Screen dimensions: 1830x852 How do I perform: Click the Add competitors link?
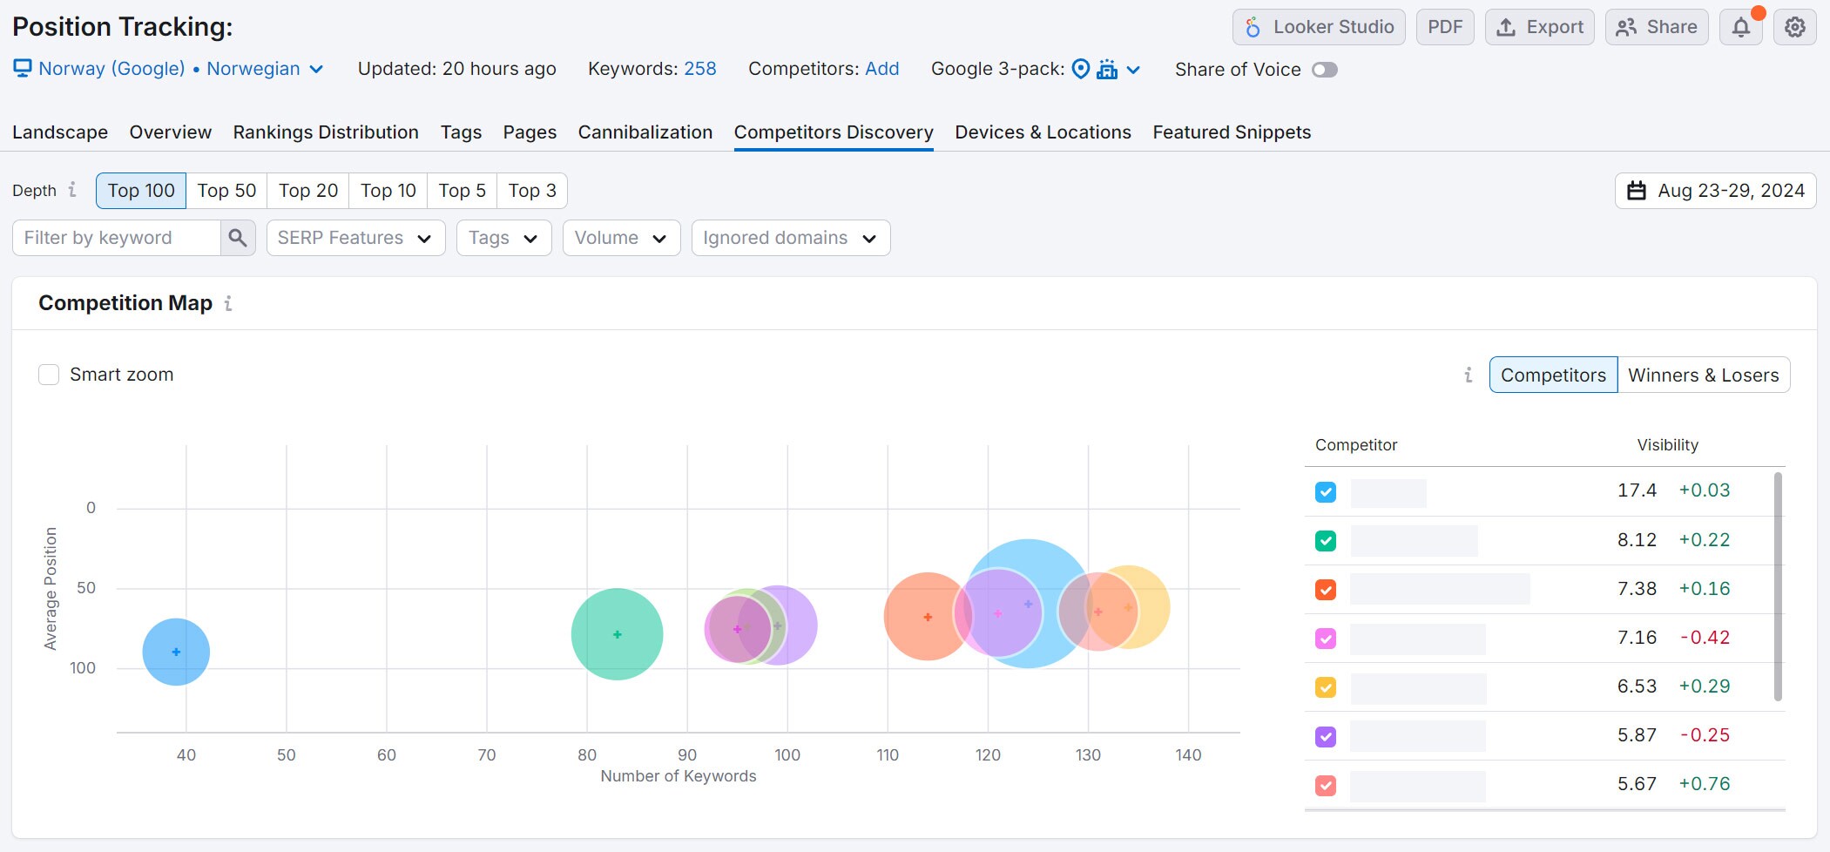tap(881, 69)
